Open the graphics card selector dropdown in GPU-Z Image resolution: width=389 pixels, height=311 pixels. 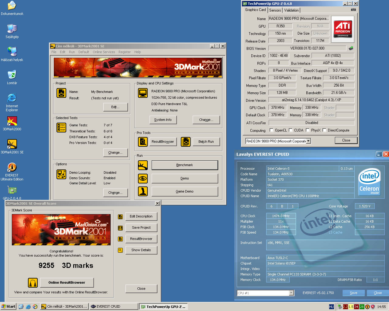(x=308, y=141)
